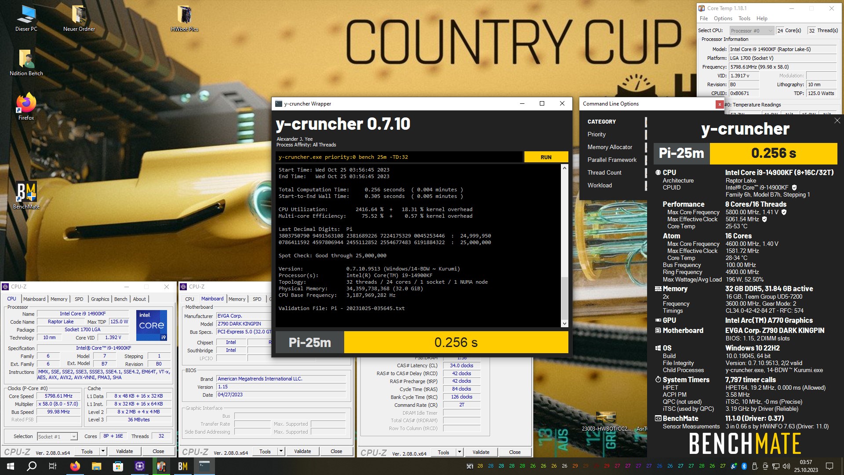Switch to Graphics tab in CPU-Z
844x475 pixels.
click(100, 299)
